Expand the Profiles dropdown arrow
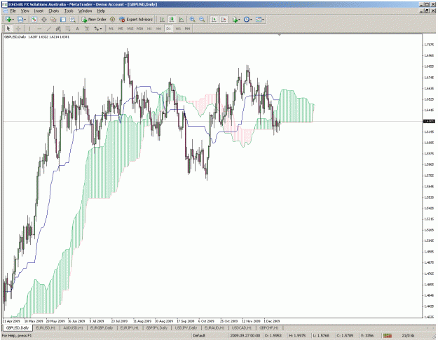 (x=25, y=20)
